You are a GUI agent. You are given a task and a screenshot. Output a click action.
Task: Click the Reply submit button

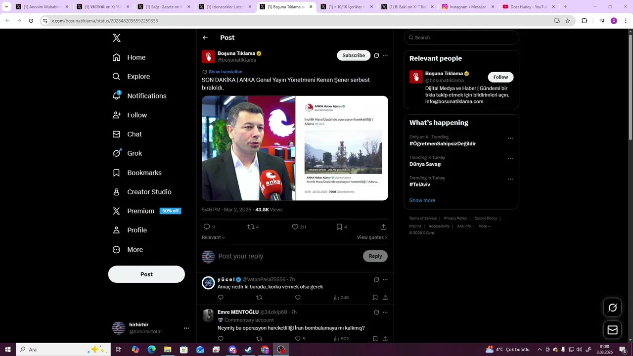click(x=375, y=256)
